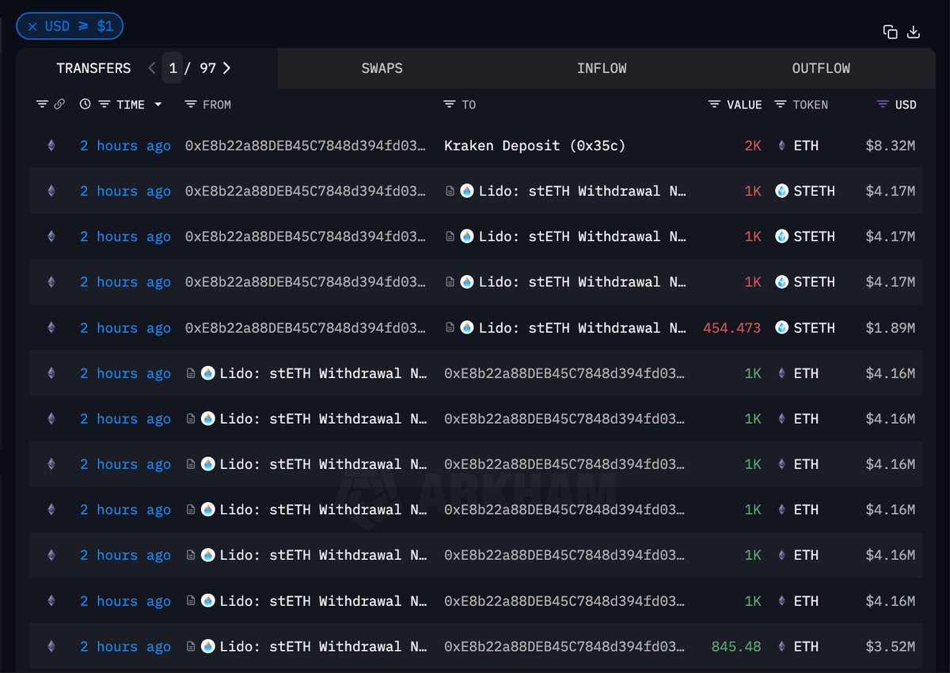Select the 454.473 value cell
The height and width of the screenshot is (673, 950).
[x=732, y=328]
